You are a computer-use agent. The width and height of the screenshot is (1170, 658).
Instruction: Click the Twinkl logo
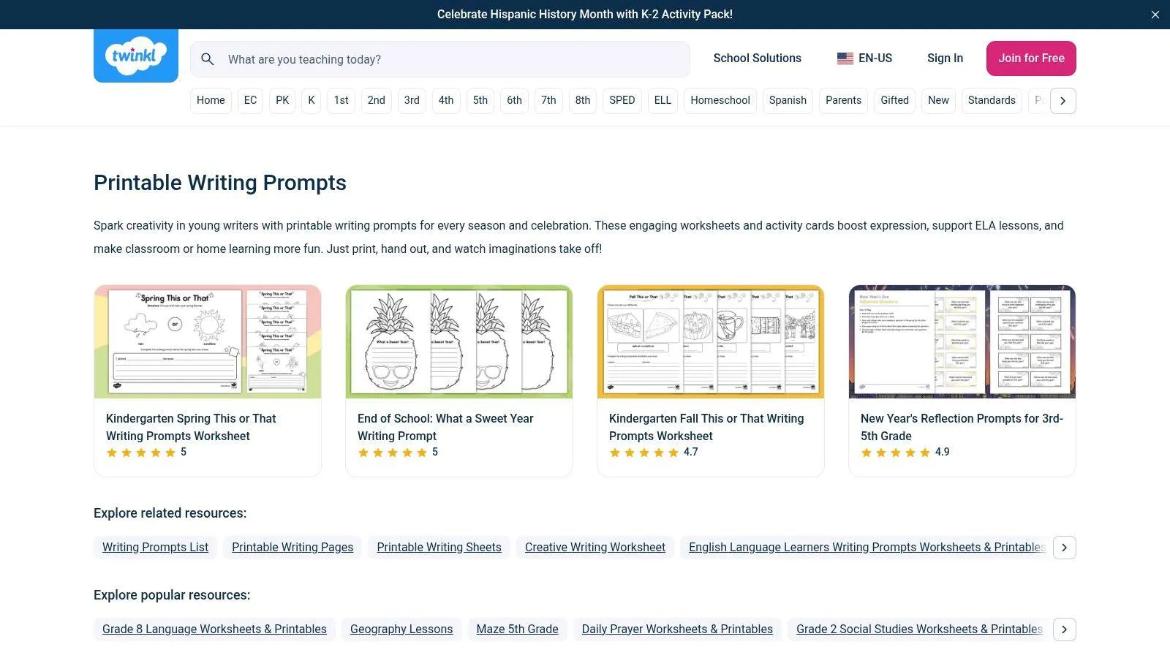[x=136, y=56]
